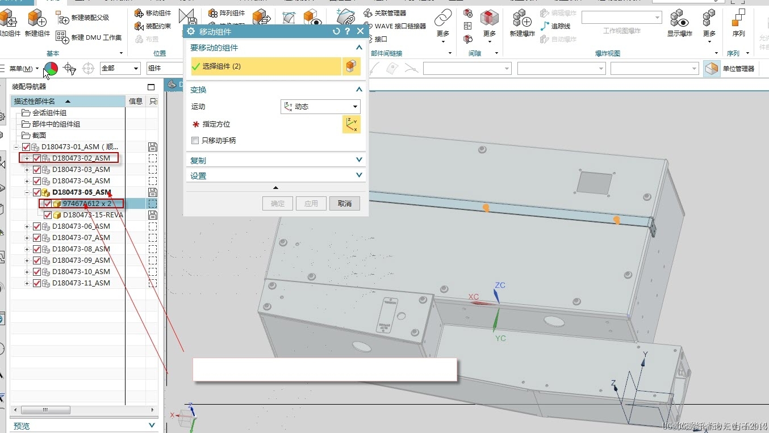Uncheck D180473-02_ASM visibility box

point(37,158)
